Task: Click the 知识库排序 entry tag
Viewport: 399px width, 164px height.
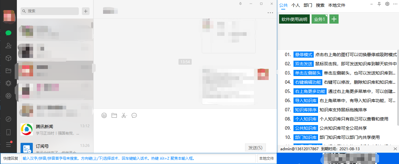Action: tap(306, 110)
